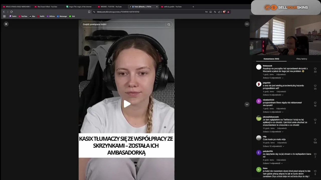
Task: Open niewiem1234's purple B avatar
Action: [259, 101]
